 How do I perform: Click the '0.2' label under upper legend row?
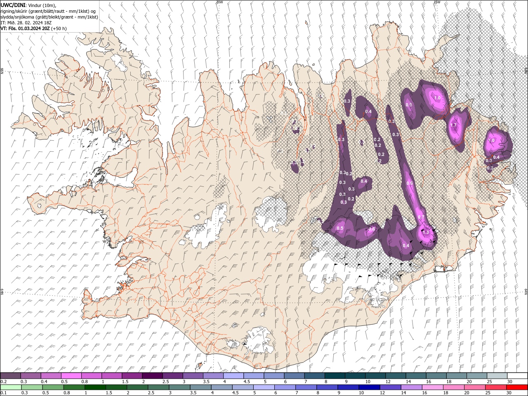coord(3,382)
